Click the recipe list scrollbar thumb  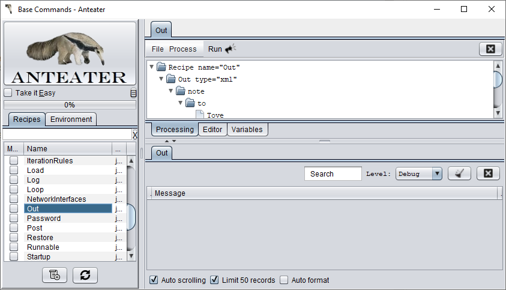point(131,217)
